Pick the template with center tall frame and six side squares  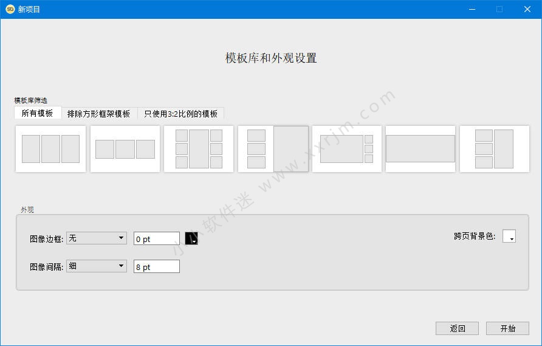199,149
